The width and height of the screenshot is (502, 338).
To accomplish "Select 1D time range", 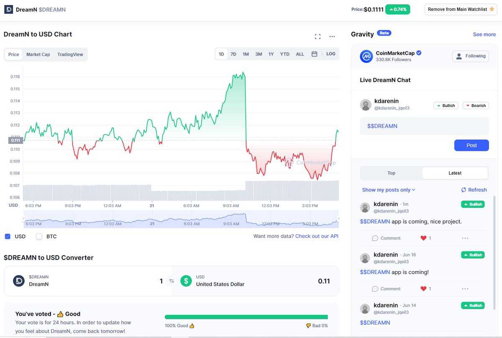I will pos(221,54).
